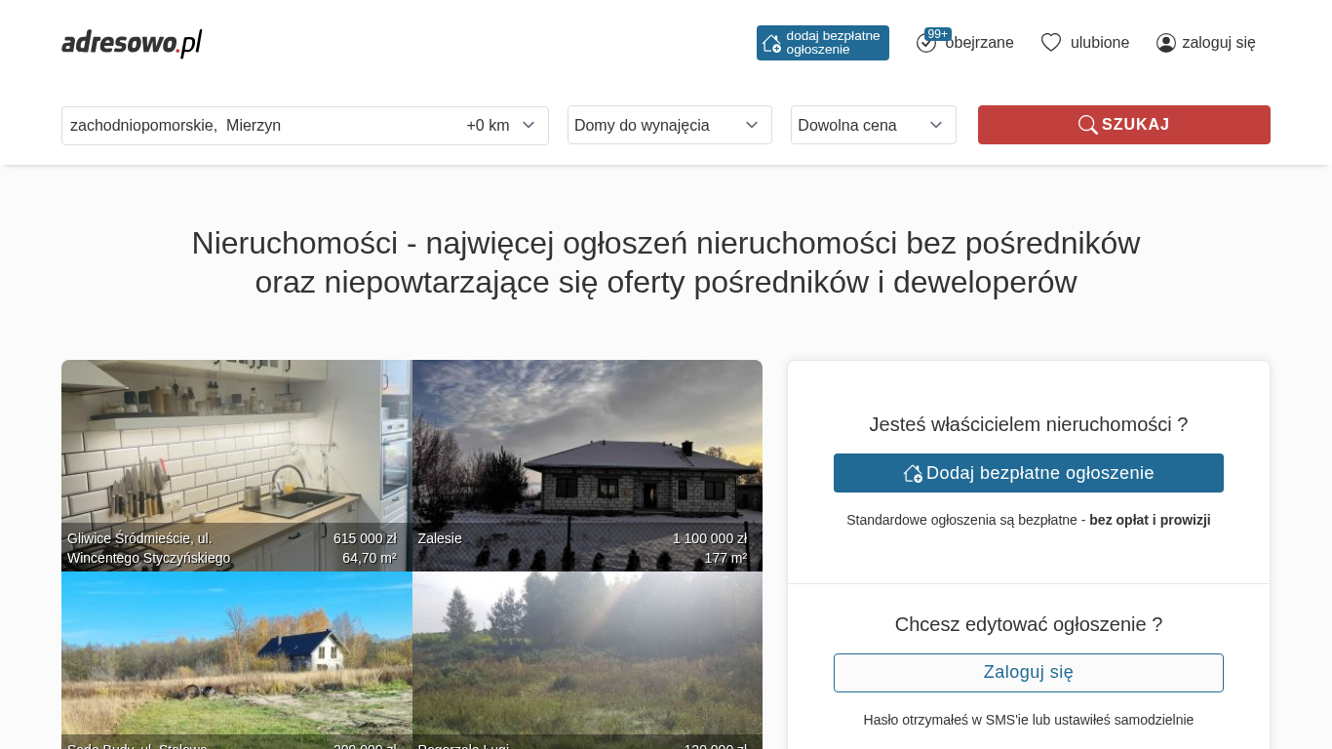Click the heart favorites icon
Viewport: 1332px width, 749px height.
point(1050,43)
